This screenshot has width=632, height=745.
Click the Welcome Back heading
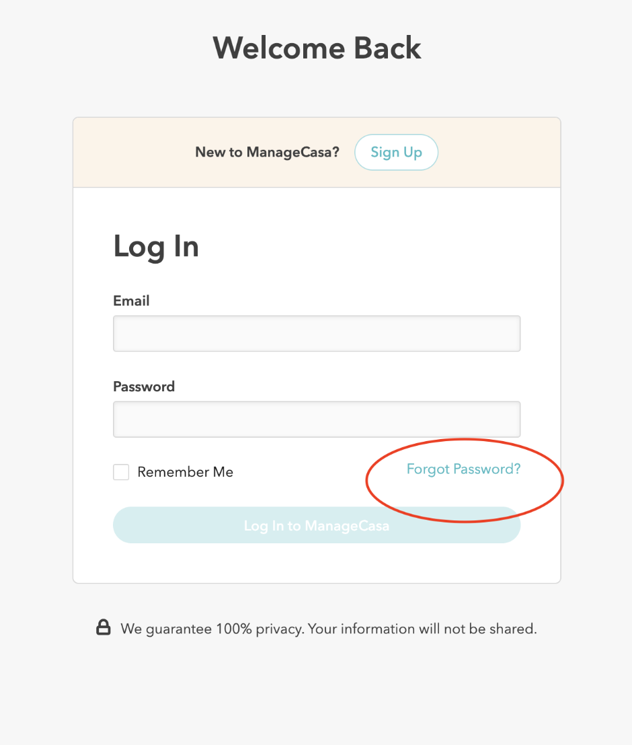tap(317, 48)
